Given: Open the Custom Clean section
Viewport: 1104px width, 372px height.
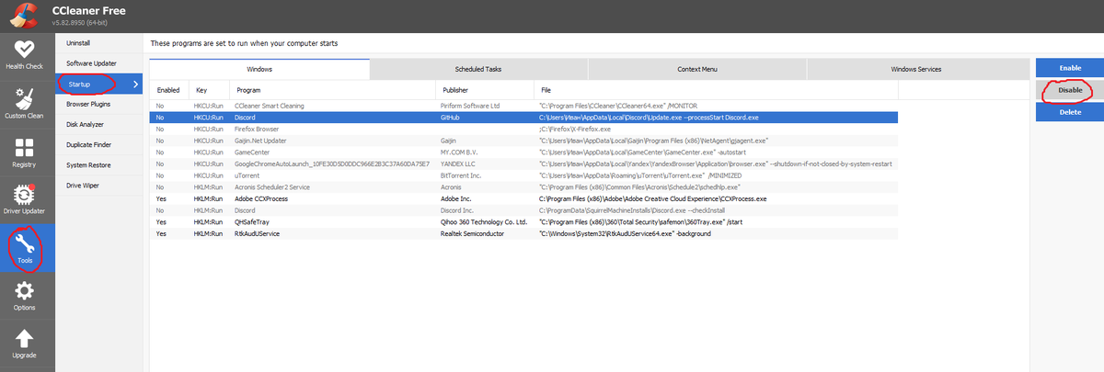Looking at the screenshot, I should 26,104.
